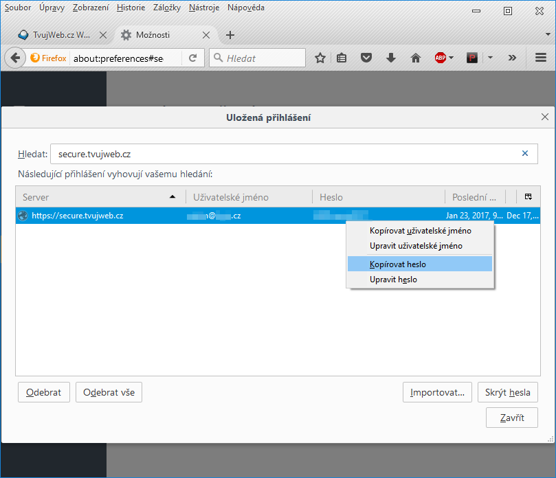Open the column picker icon in table header
The image size is (556, 478).
(x=528, y=197)
